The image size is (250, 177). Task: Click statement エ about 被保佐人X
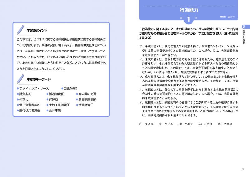tap(189, 94)
